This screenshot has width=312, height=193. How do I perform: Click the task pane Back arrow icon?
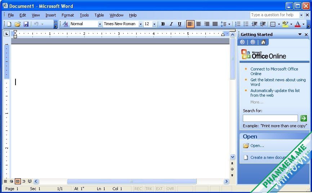coord(242,42)
